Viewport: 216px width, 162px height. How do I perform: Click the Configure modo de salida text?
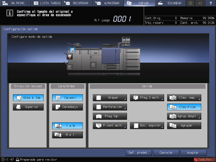tap(32, 37)
